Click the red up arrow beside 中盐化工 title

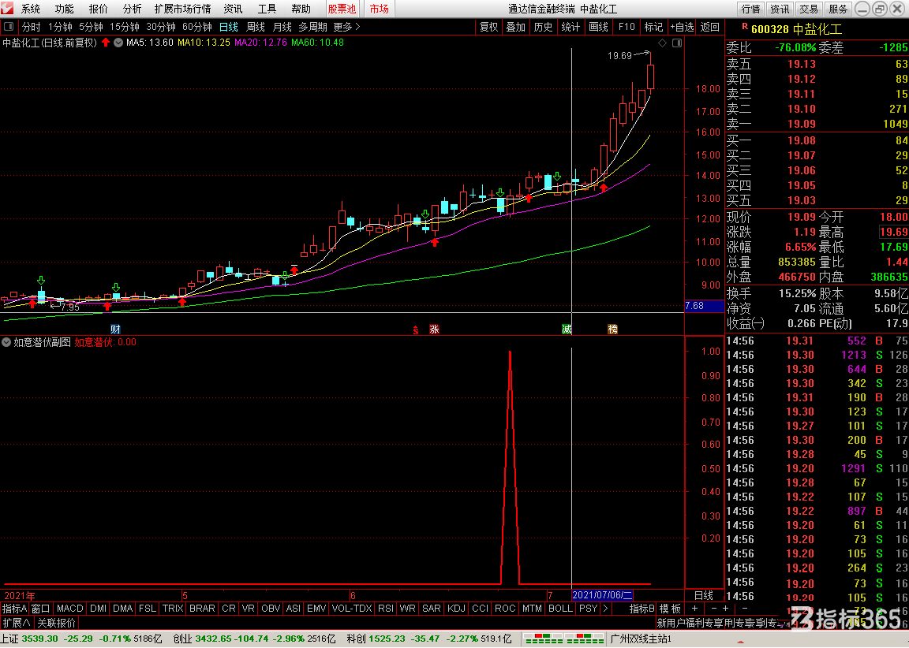pyautogui.click(x=106, y=43)
